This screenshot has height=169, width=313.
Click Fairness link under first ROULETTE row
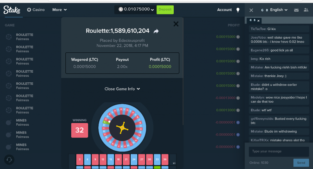click(23, 39)
